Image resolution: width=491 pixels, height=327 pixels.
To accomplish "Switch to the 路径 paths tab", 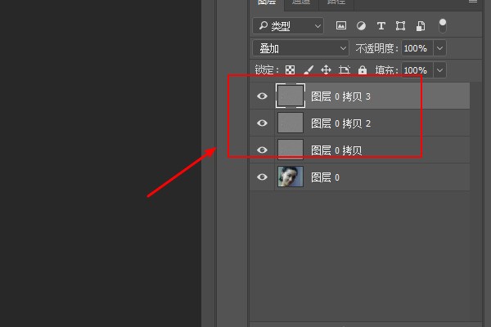I will [336, 2].
